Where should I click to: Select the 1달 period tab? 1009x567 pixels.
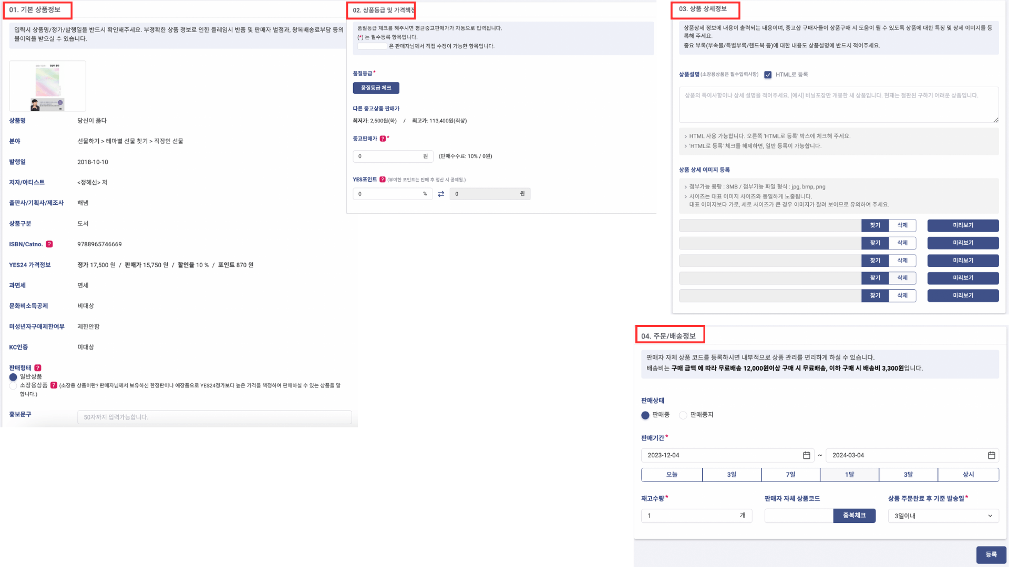click(849, 475)
